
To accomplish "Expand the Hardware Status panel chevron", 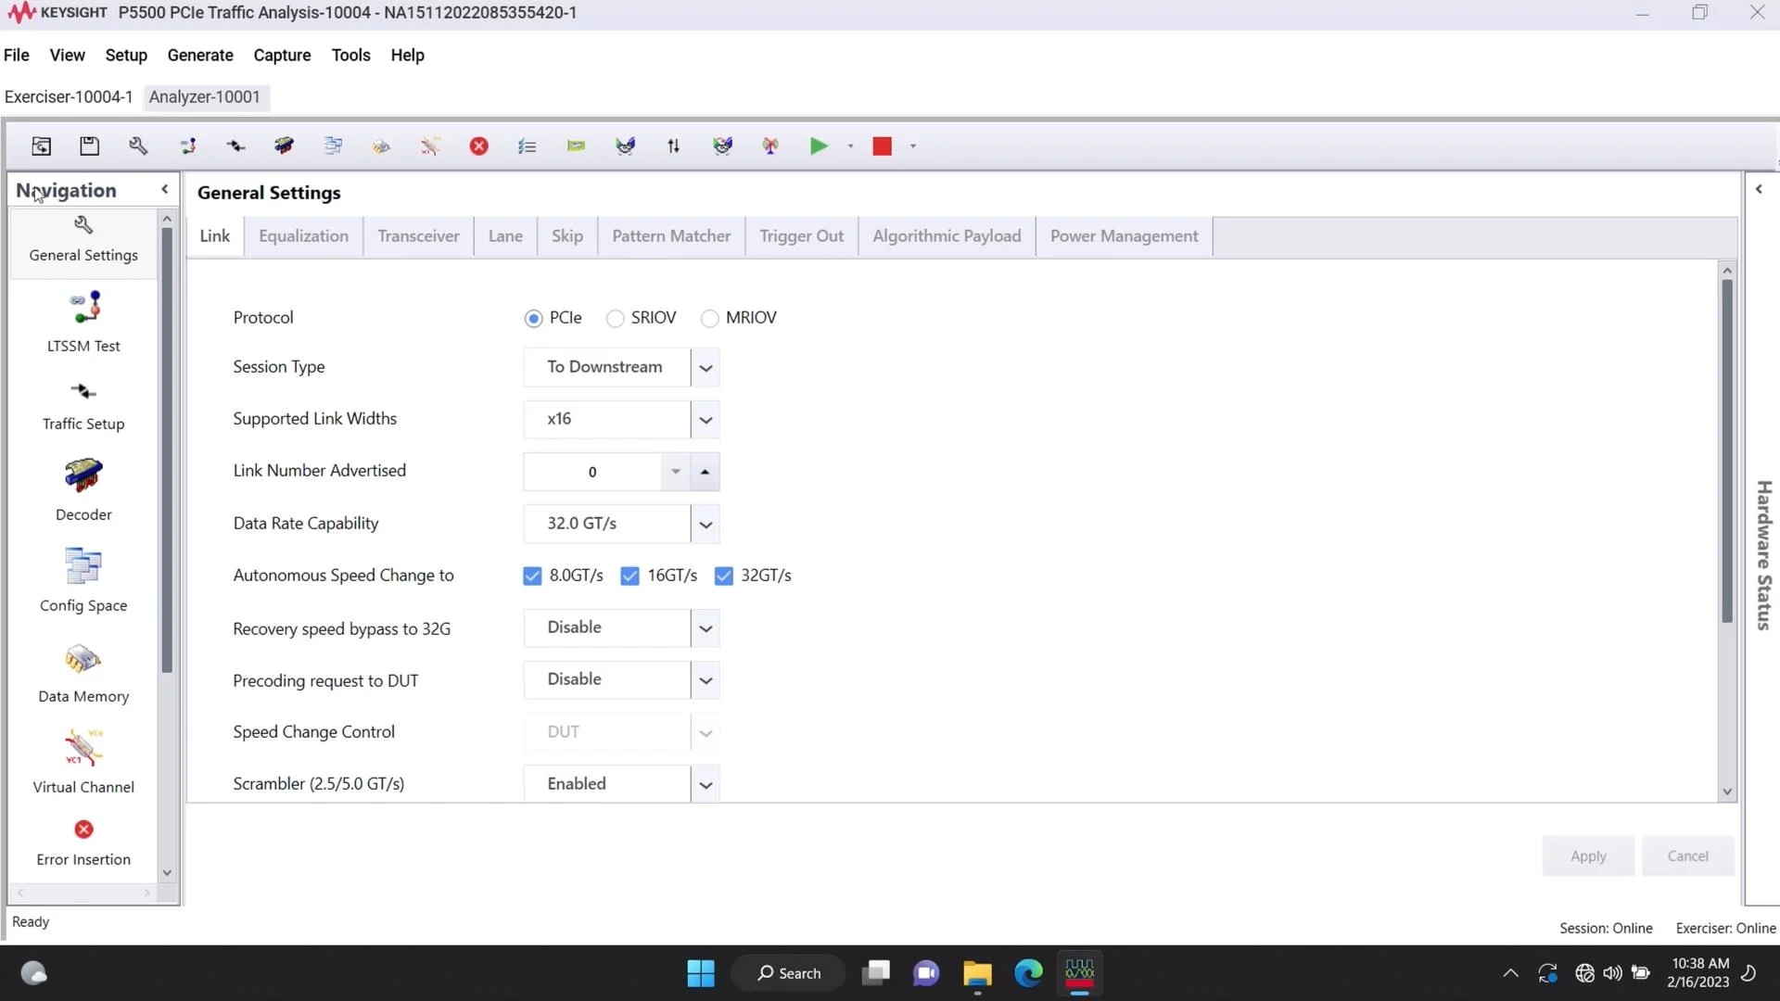I will pyautogui.click(x=1759, y=189).
